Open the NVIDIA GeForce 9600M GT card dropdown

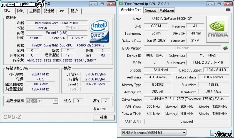154,132
